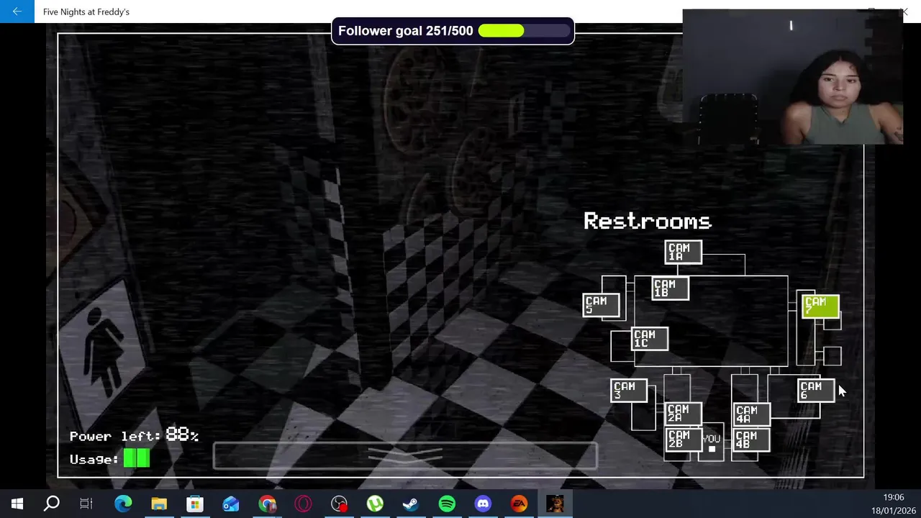Viewport: 921px width, 518px height.
Task: Switch to CAM 2A hallway camera
Action: coord(683,414)
